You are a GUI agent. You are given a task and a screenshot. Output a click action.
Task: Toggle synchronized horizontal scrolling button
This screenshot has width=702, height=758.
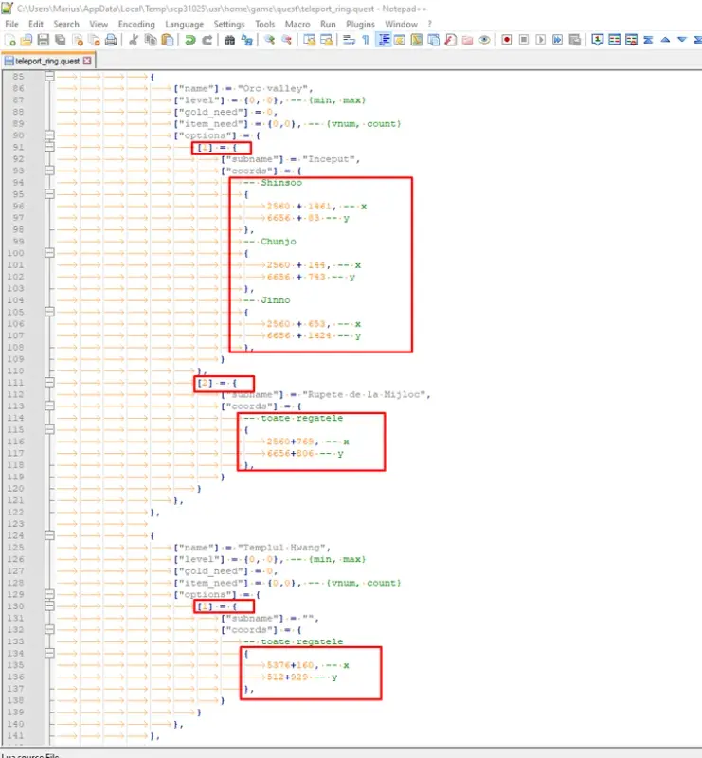point(326,40)
